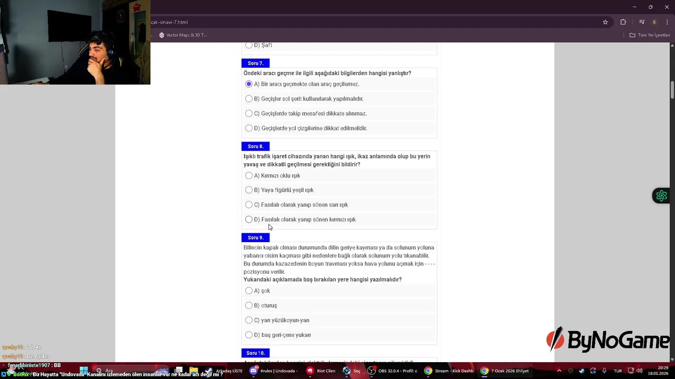Select 'D) Geçişlerde yol çizgilerine dikkat edilmelidir'
The width and height of the screenshot is (675, 379).
pyautogui.click(x=249, y=128)
